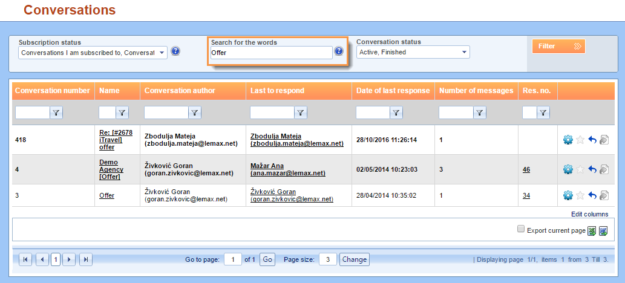Focus the Search for the words field

pyautogui.click(x=272, y=52)
